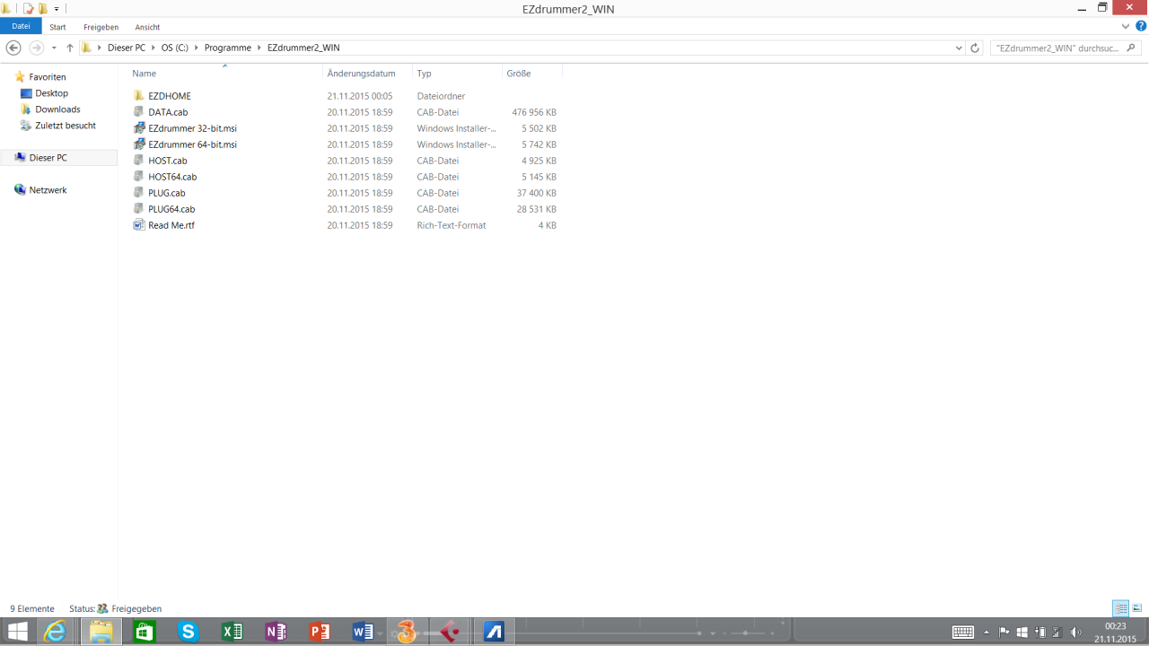The width and height of the screenshot is (1149, 646).
Task: Select the EZDHOME folder
Action: (x=170, y=96)
